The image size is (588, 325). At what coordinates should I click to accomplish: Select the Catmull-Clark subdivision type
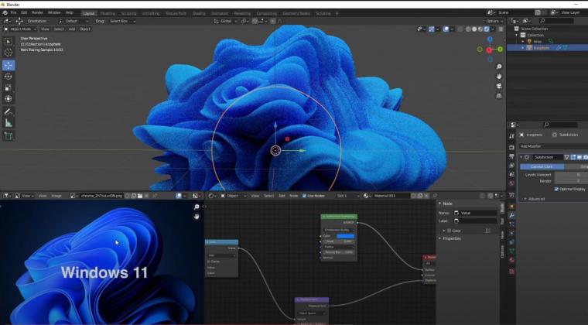(542, 166)
